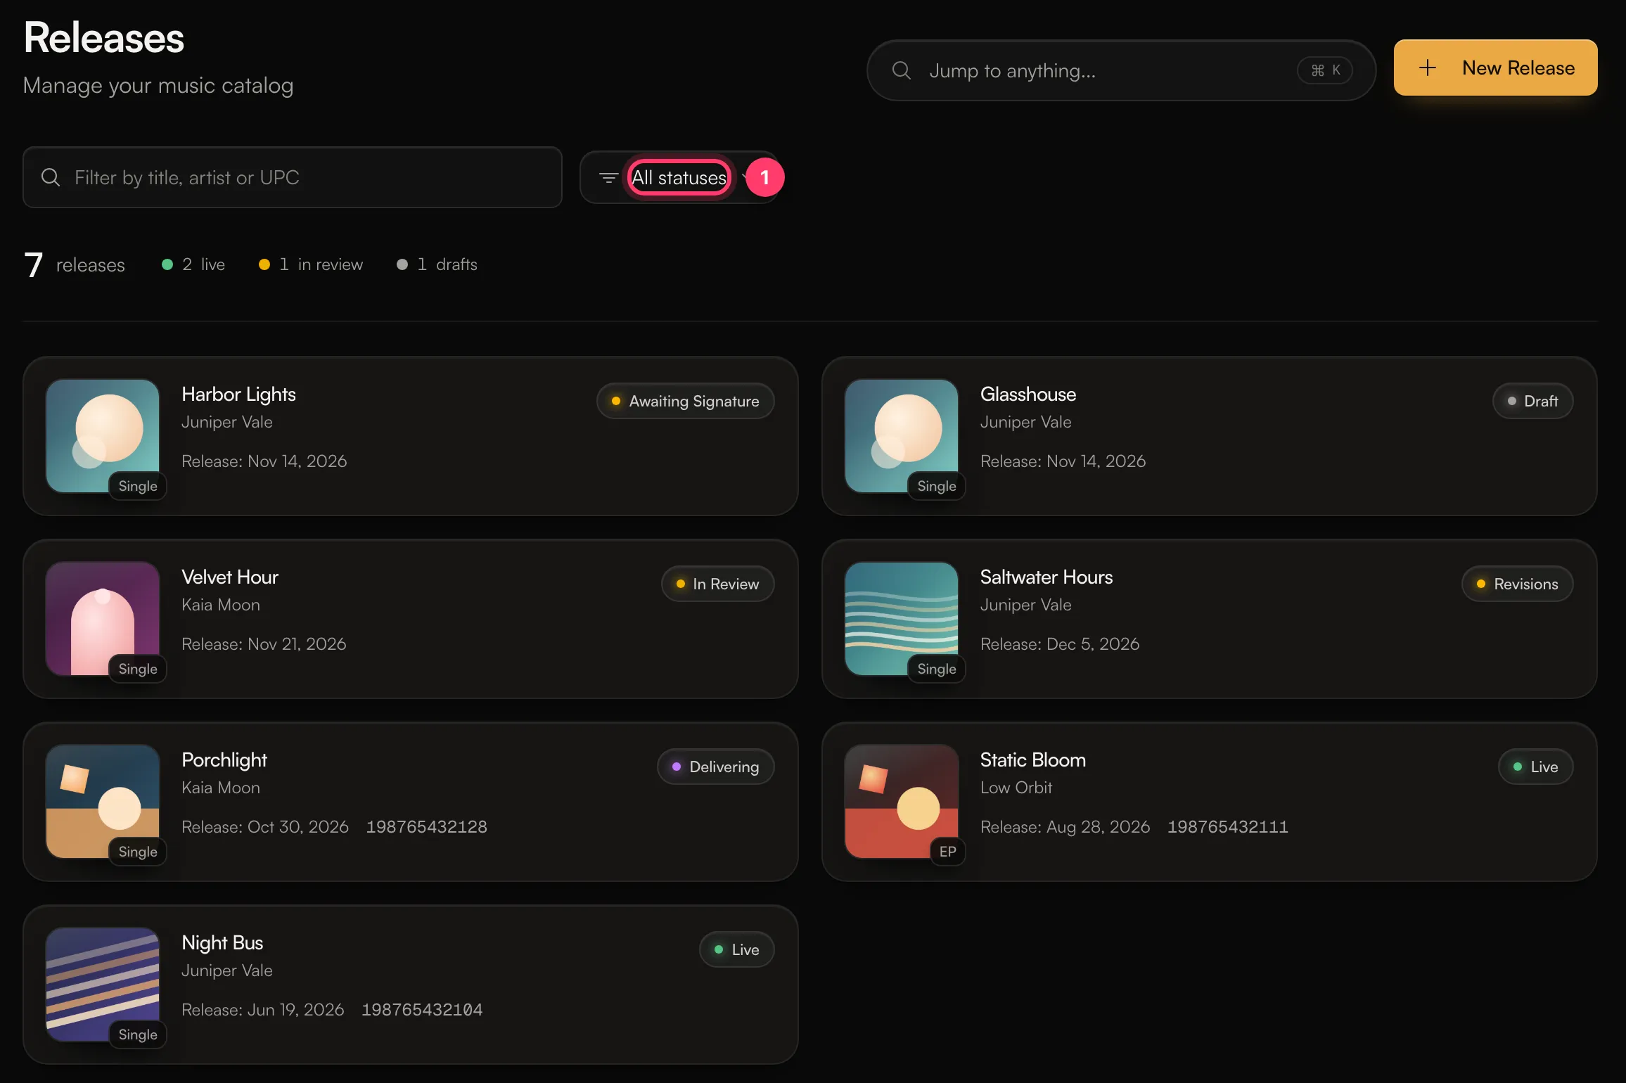Click the In Review badge on Velvet Hour
The height and width of the screenshot is (1083, 1626).
point(718,584)
